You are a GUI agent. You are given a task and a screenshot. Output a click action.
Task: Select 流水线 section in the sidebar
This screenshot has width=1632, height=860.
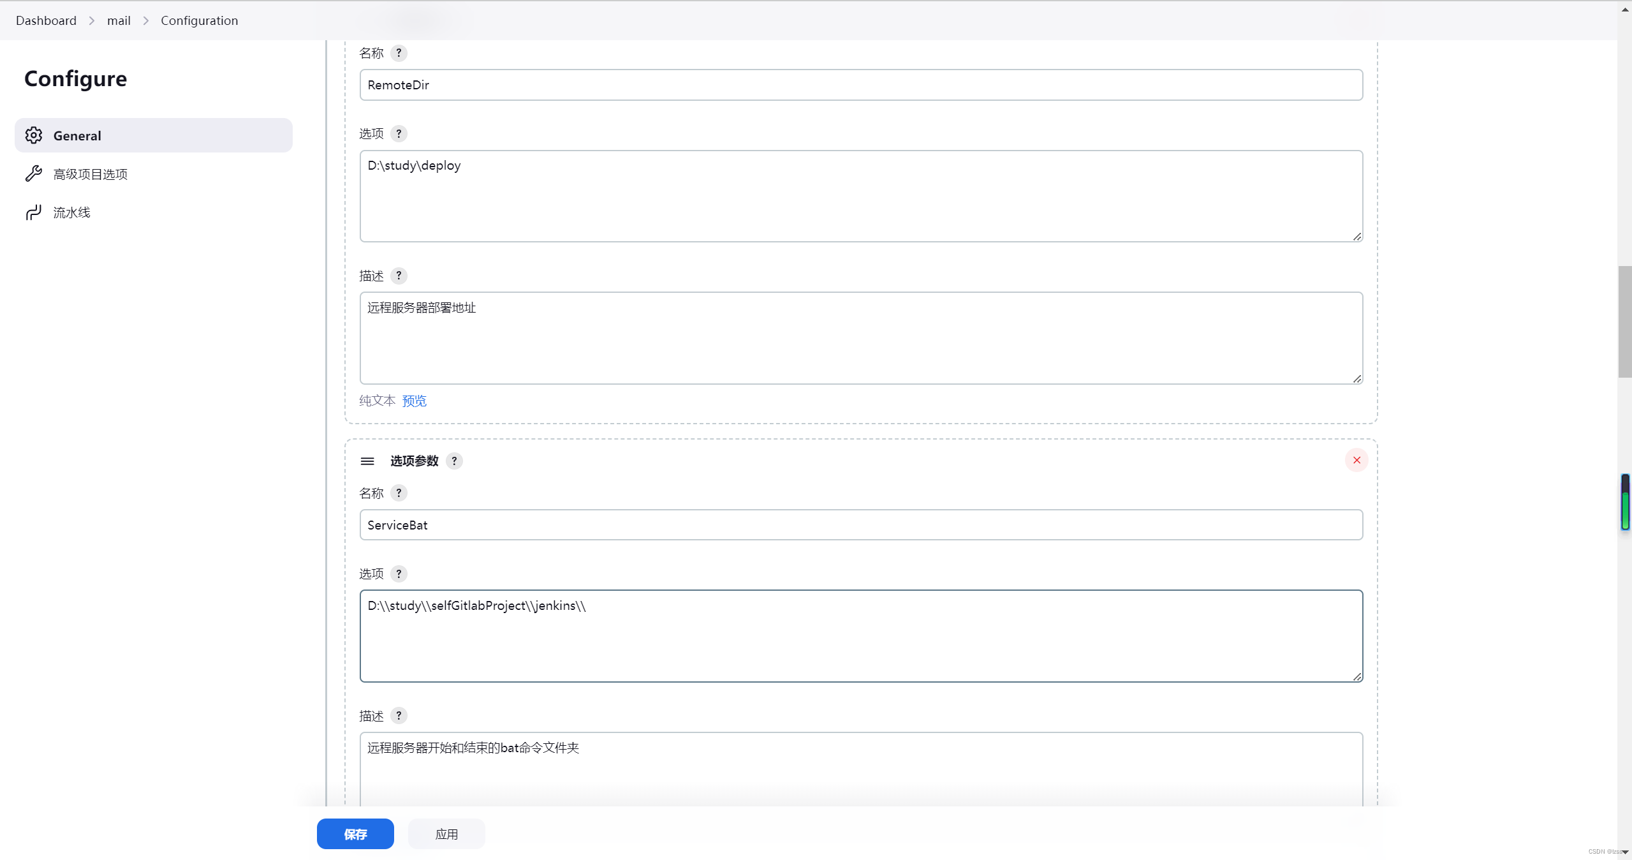pyautogui.click(x=71, y=212)
